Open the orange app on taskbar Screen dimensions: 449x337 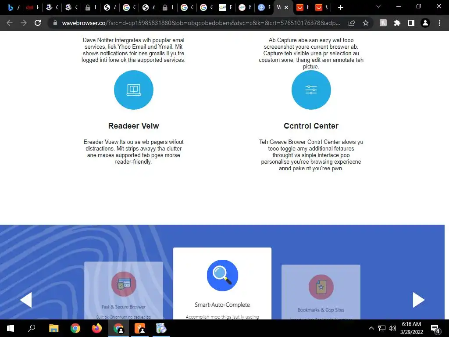click(140, 328)
